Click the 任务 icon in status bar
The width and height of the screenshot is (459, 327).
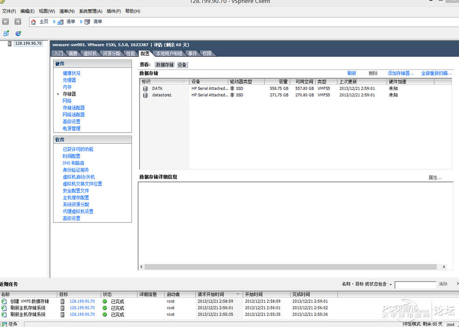pyautogui.click(x=4, y=324)
